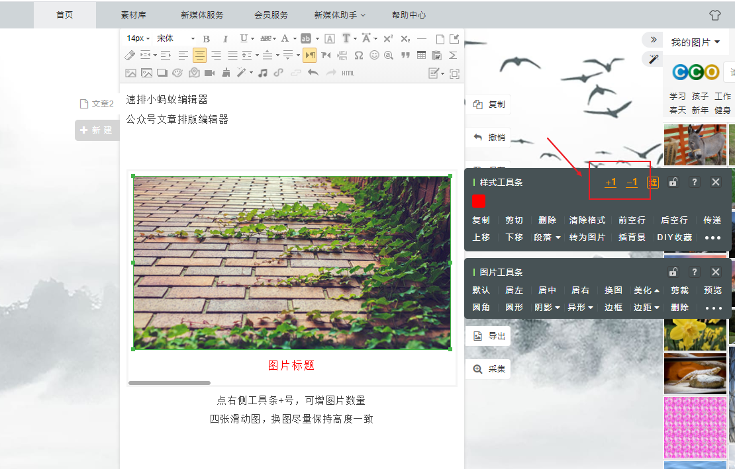Screen dimensions: 735x469
Task: Open emoji smiley picker
Action: tap(374, 55)
